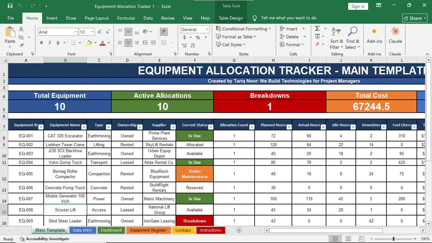The height and width of the screenshot is (243, 432).
Task: Click Accessibility: Investigate in status bar
Action: click(x=45, y=239)
